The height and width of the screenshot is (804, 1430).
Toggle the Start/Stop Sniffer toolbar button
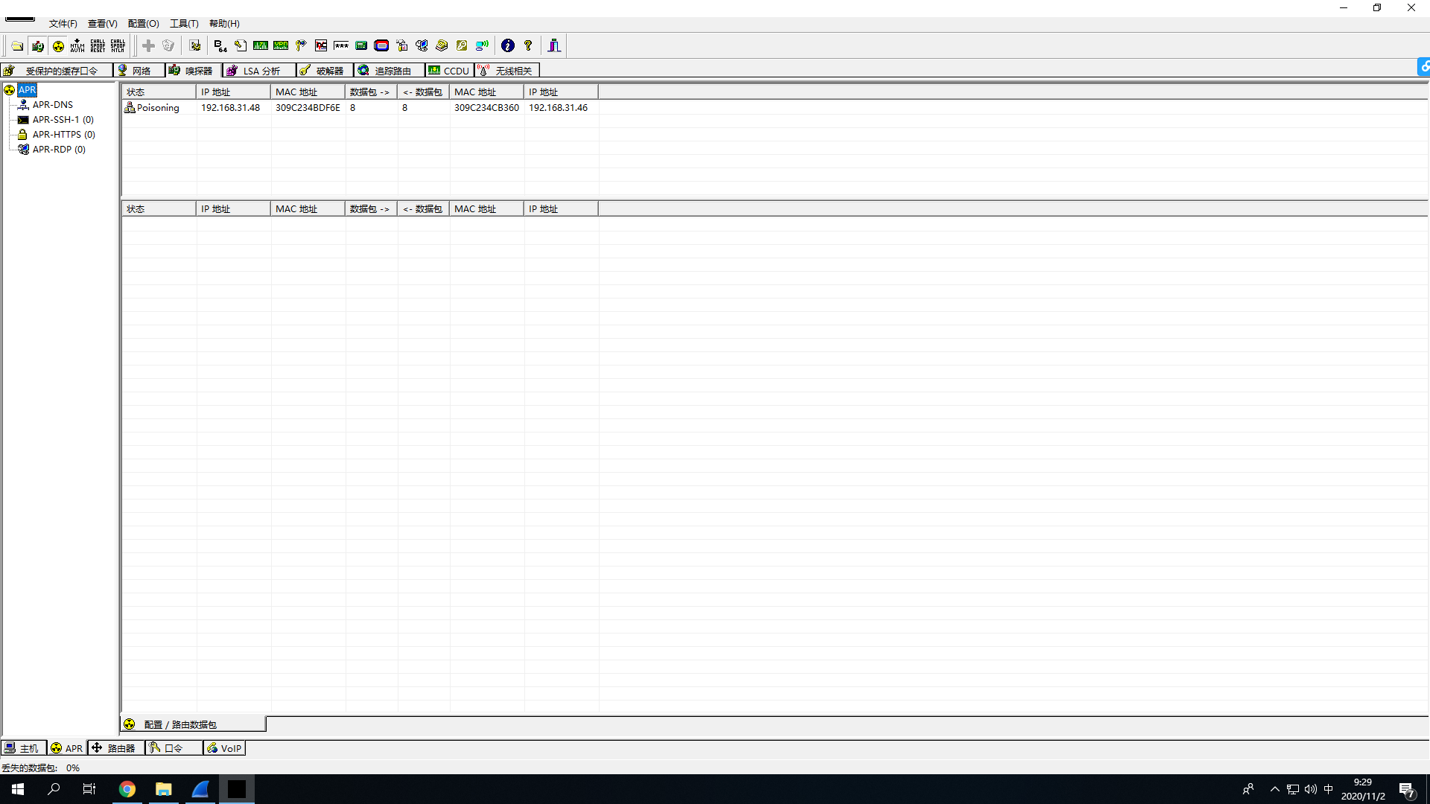point(37,46)
